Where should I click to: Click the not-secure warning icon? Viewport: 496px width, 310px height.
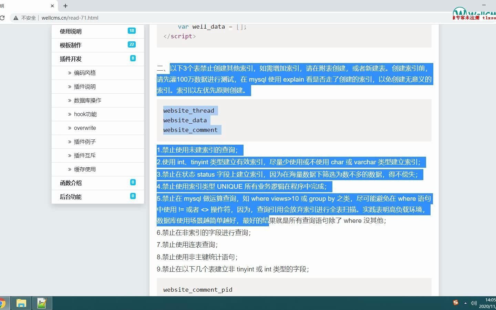(16, 18)
